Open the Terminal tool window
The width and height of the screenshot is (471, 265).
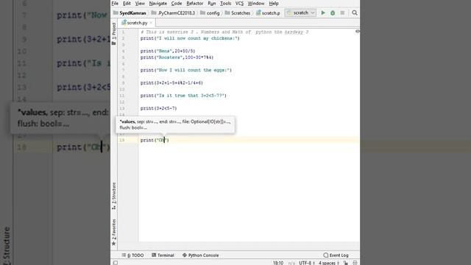163,255
